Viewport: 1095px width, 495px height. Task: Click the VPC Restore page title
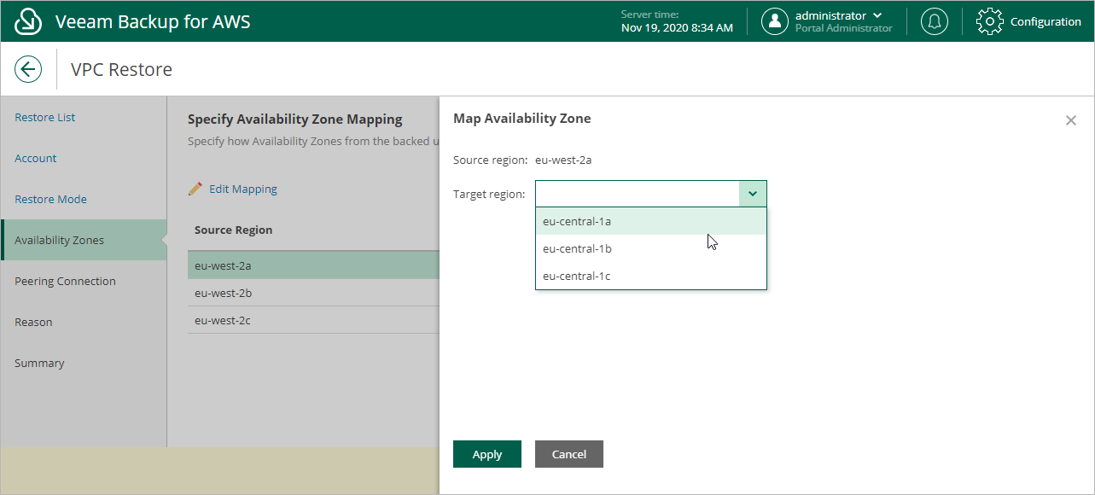(122, 69)
